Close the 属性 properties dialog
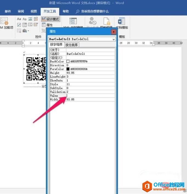This screenshot has height=194, width=187. 114,32
